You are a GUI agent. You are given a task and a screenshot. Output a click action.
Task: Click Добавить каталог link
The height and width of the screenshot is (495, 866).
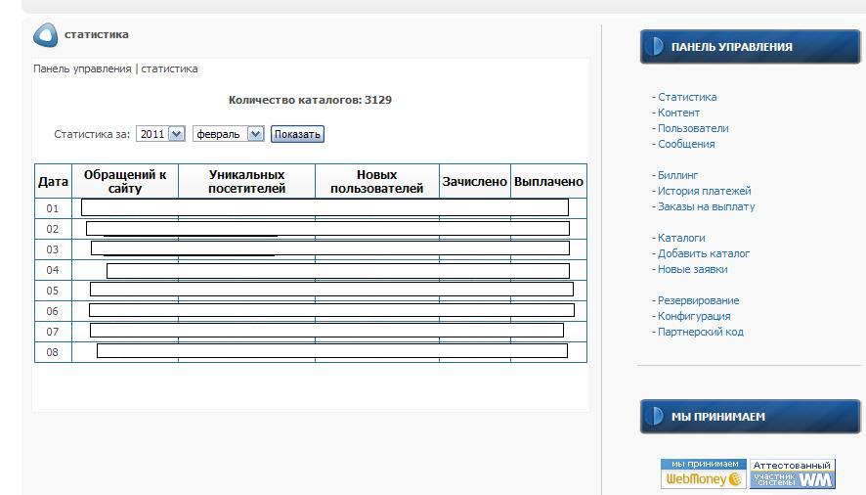704,253
